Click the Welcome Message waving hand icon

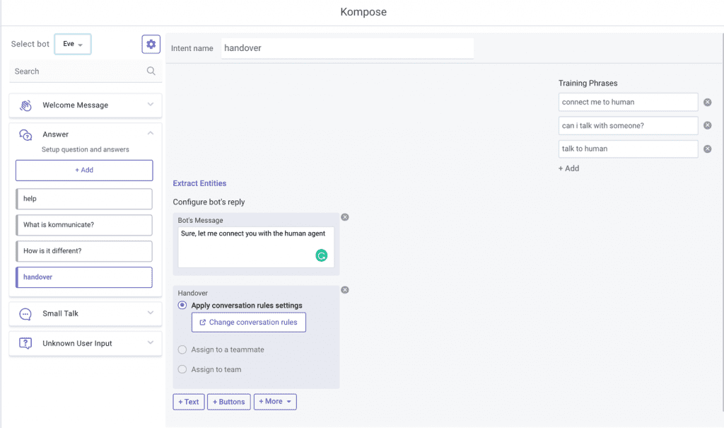coord(25,105)
